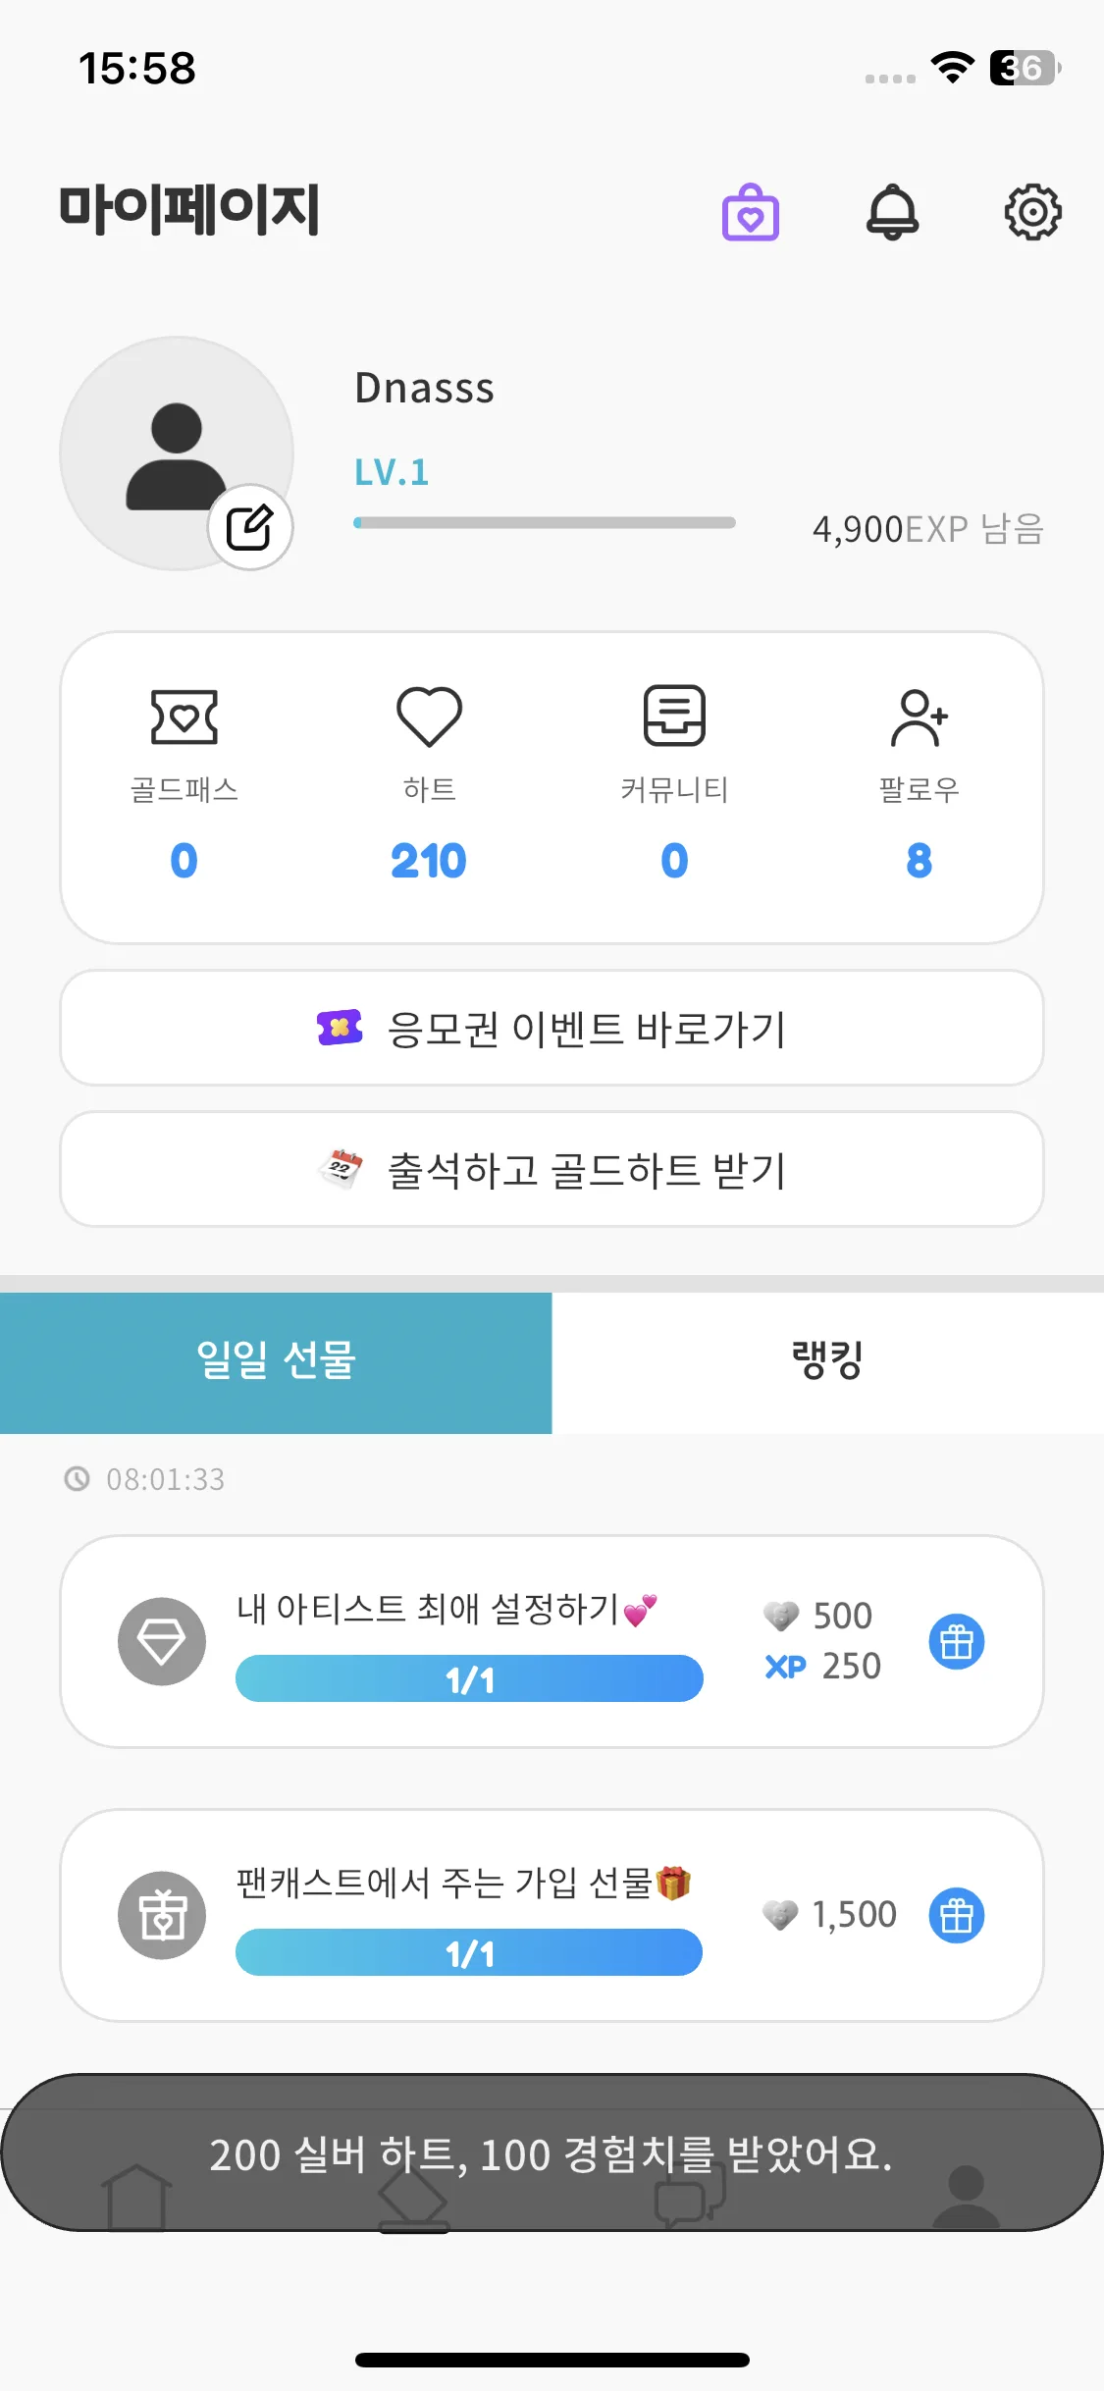
Task: Switch to 일일 선물 tab
Action: 276,1362
